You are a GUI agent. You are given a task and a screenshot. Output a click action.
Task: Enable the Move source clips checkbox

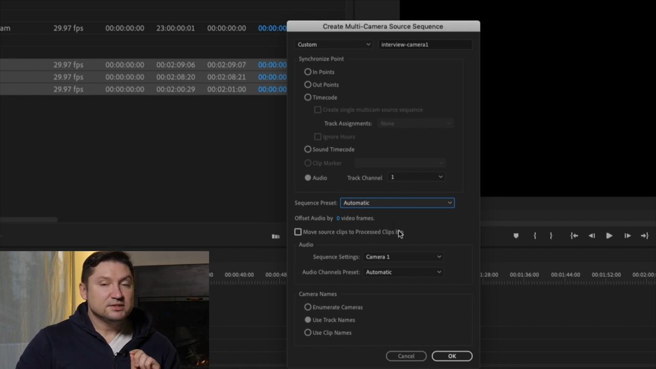click(x=298, y=232)
